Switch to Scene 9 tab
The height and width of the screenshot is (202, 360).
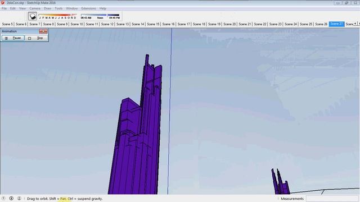pos(62,24)
